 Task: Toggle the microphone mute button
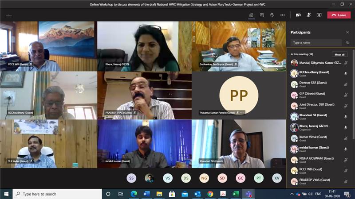point(308,15)
